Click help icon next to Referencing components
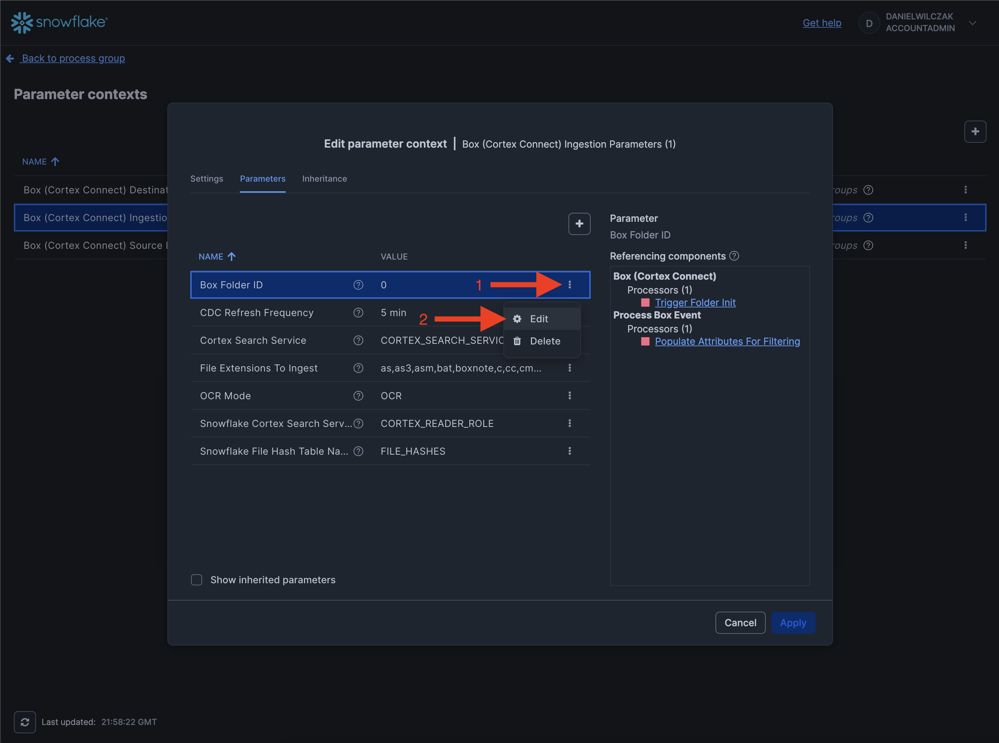The width and height of the screenshot is (999, 743). (x=734, y=256)
